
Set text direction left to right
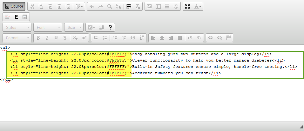pos(190,38)
